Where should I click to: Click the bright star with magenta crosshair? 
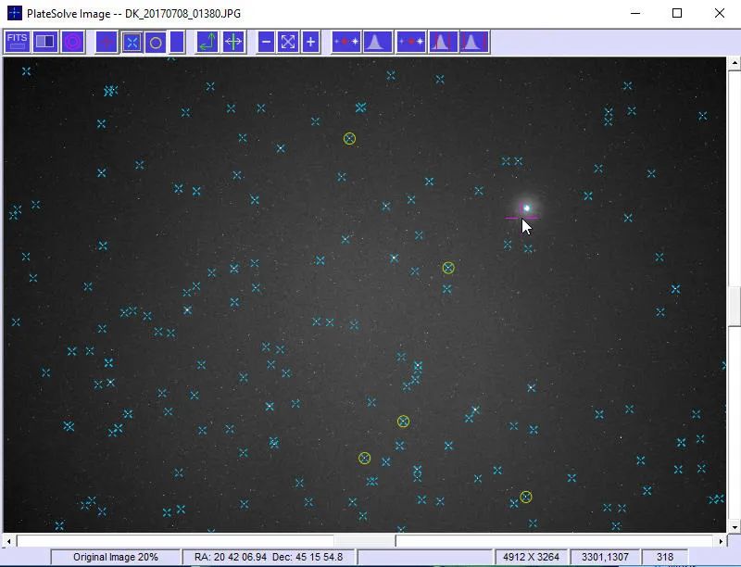tap(526, 208)
